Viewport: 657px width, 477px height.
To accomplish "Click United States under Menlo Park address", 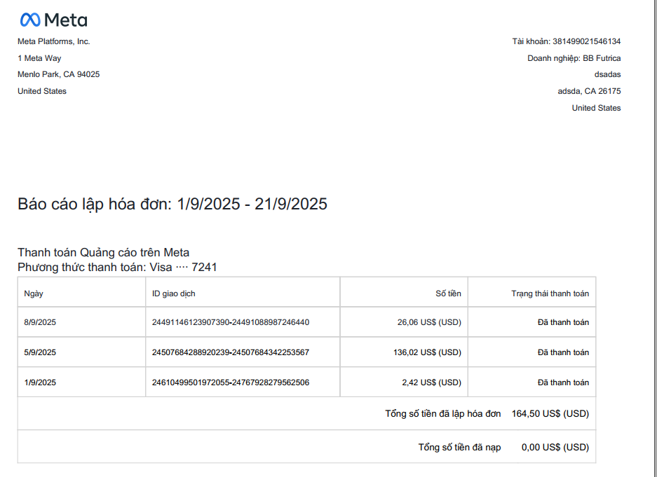I will tap(42, 91).
